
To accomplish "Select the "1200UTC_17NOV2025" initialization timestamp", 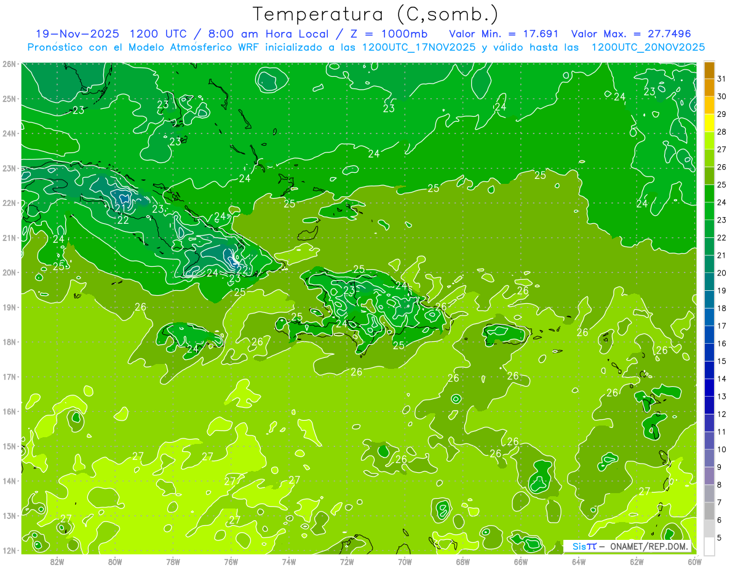I will click(419, 47).
